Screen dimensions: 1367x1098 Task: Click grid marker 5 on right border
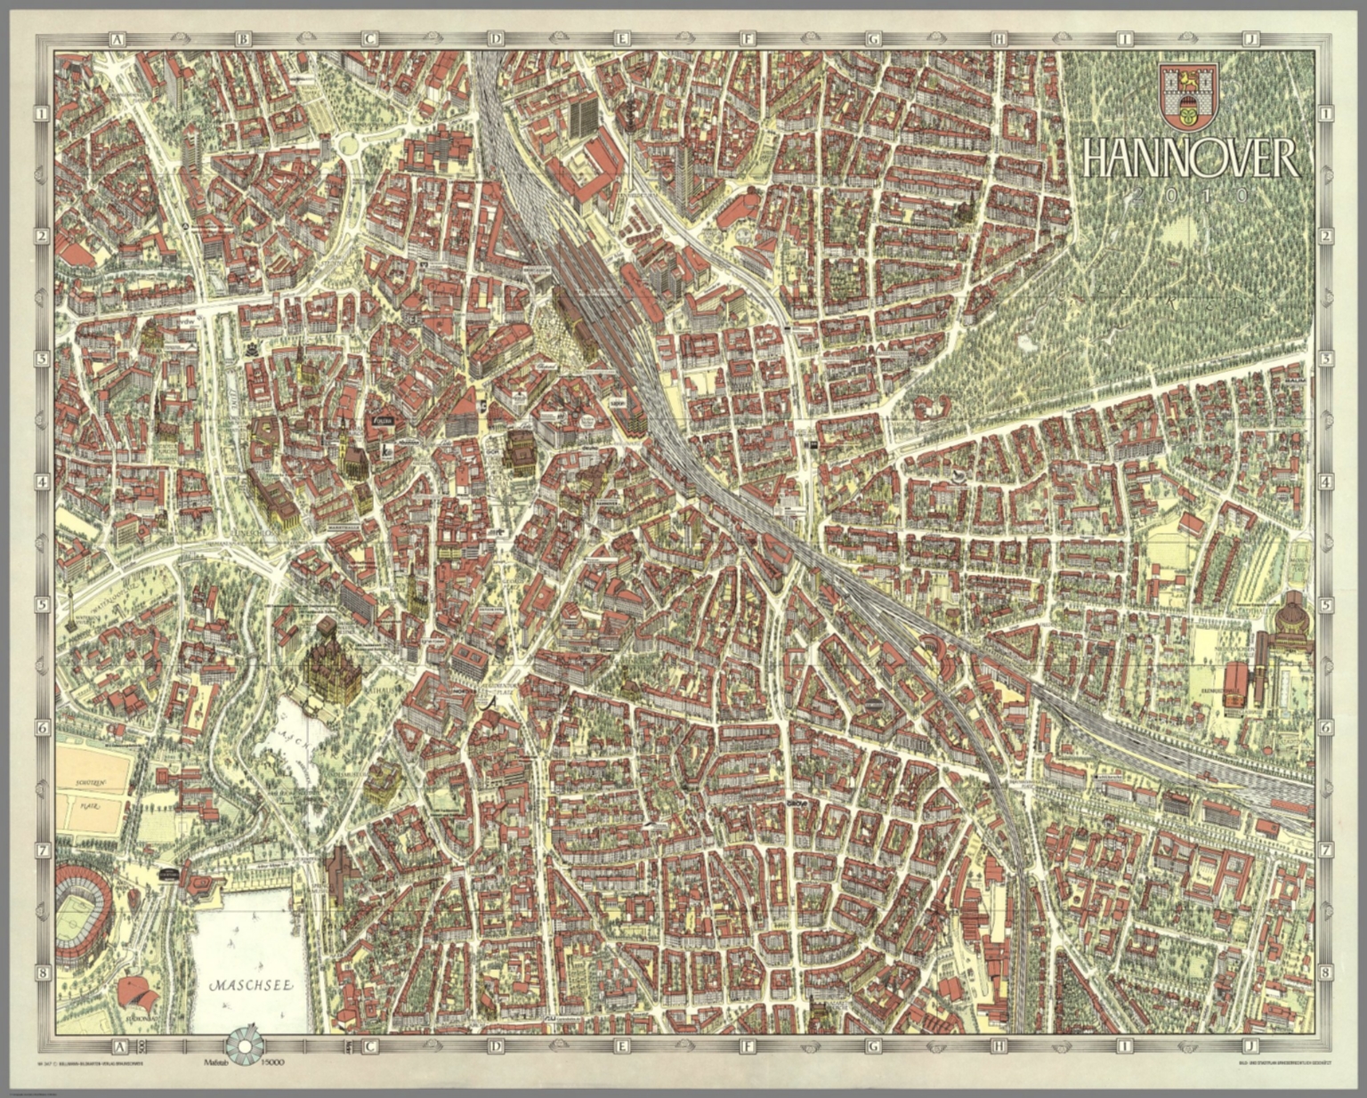(1326, 605)
